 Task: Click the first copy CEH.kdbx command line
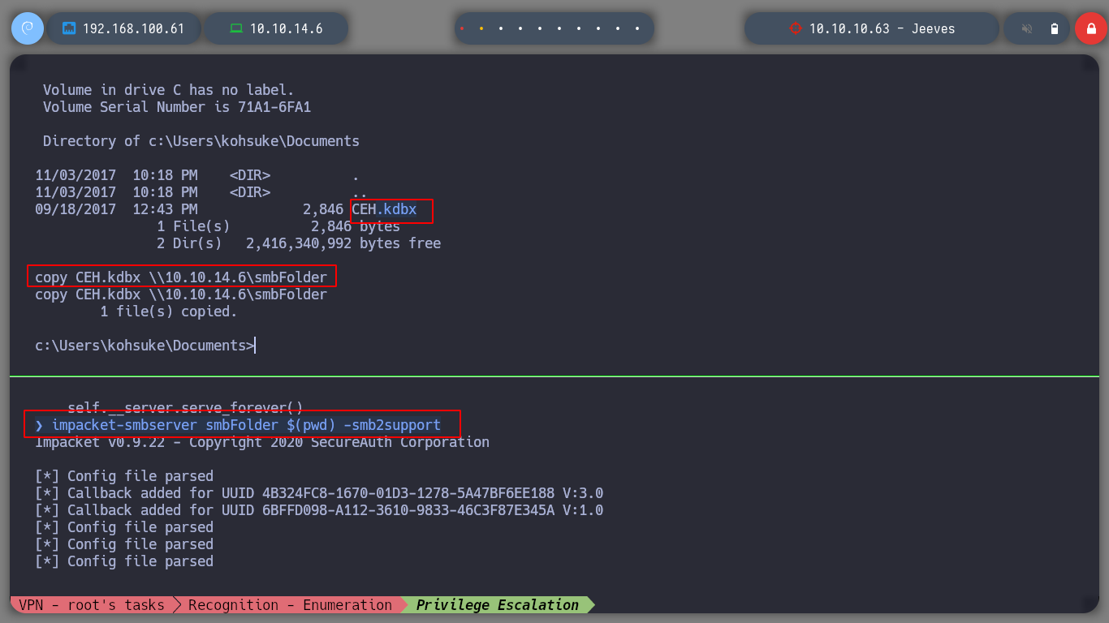181,277
